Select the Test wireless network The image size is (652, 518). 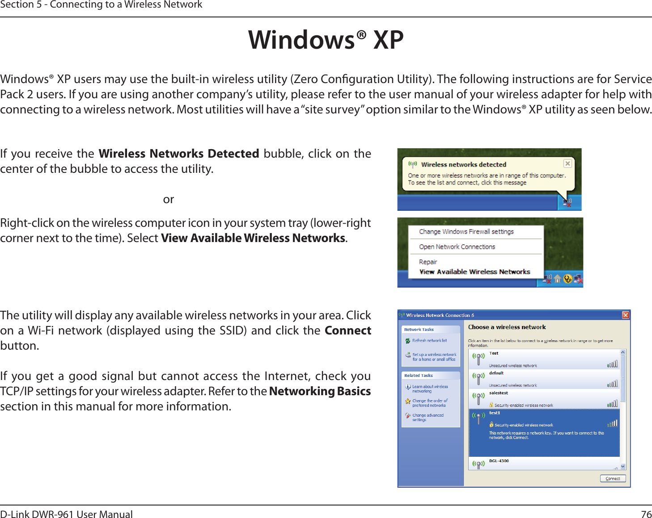[544, 359]
